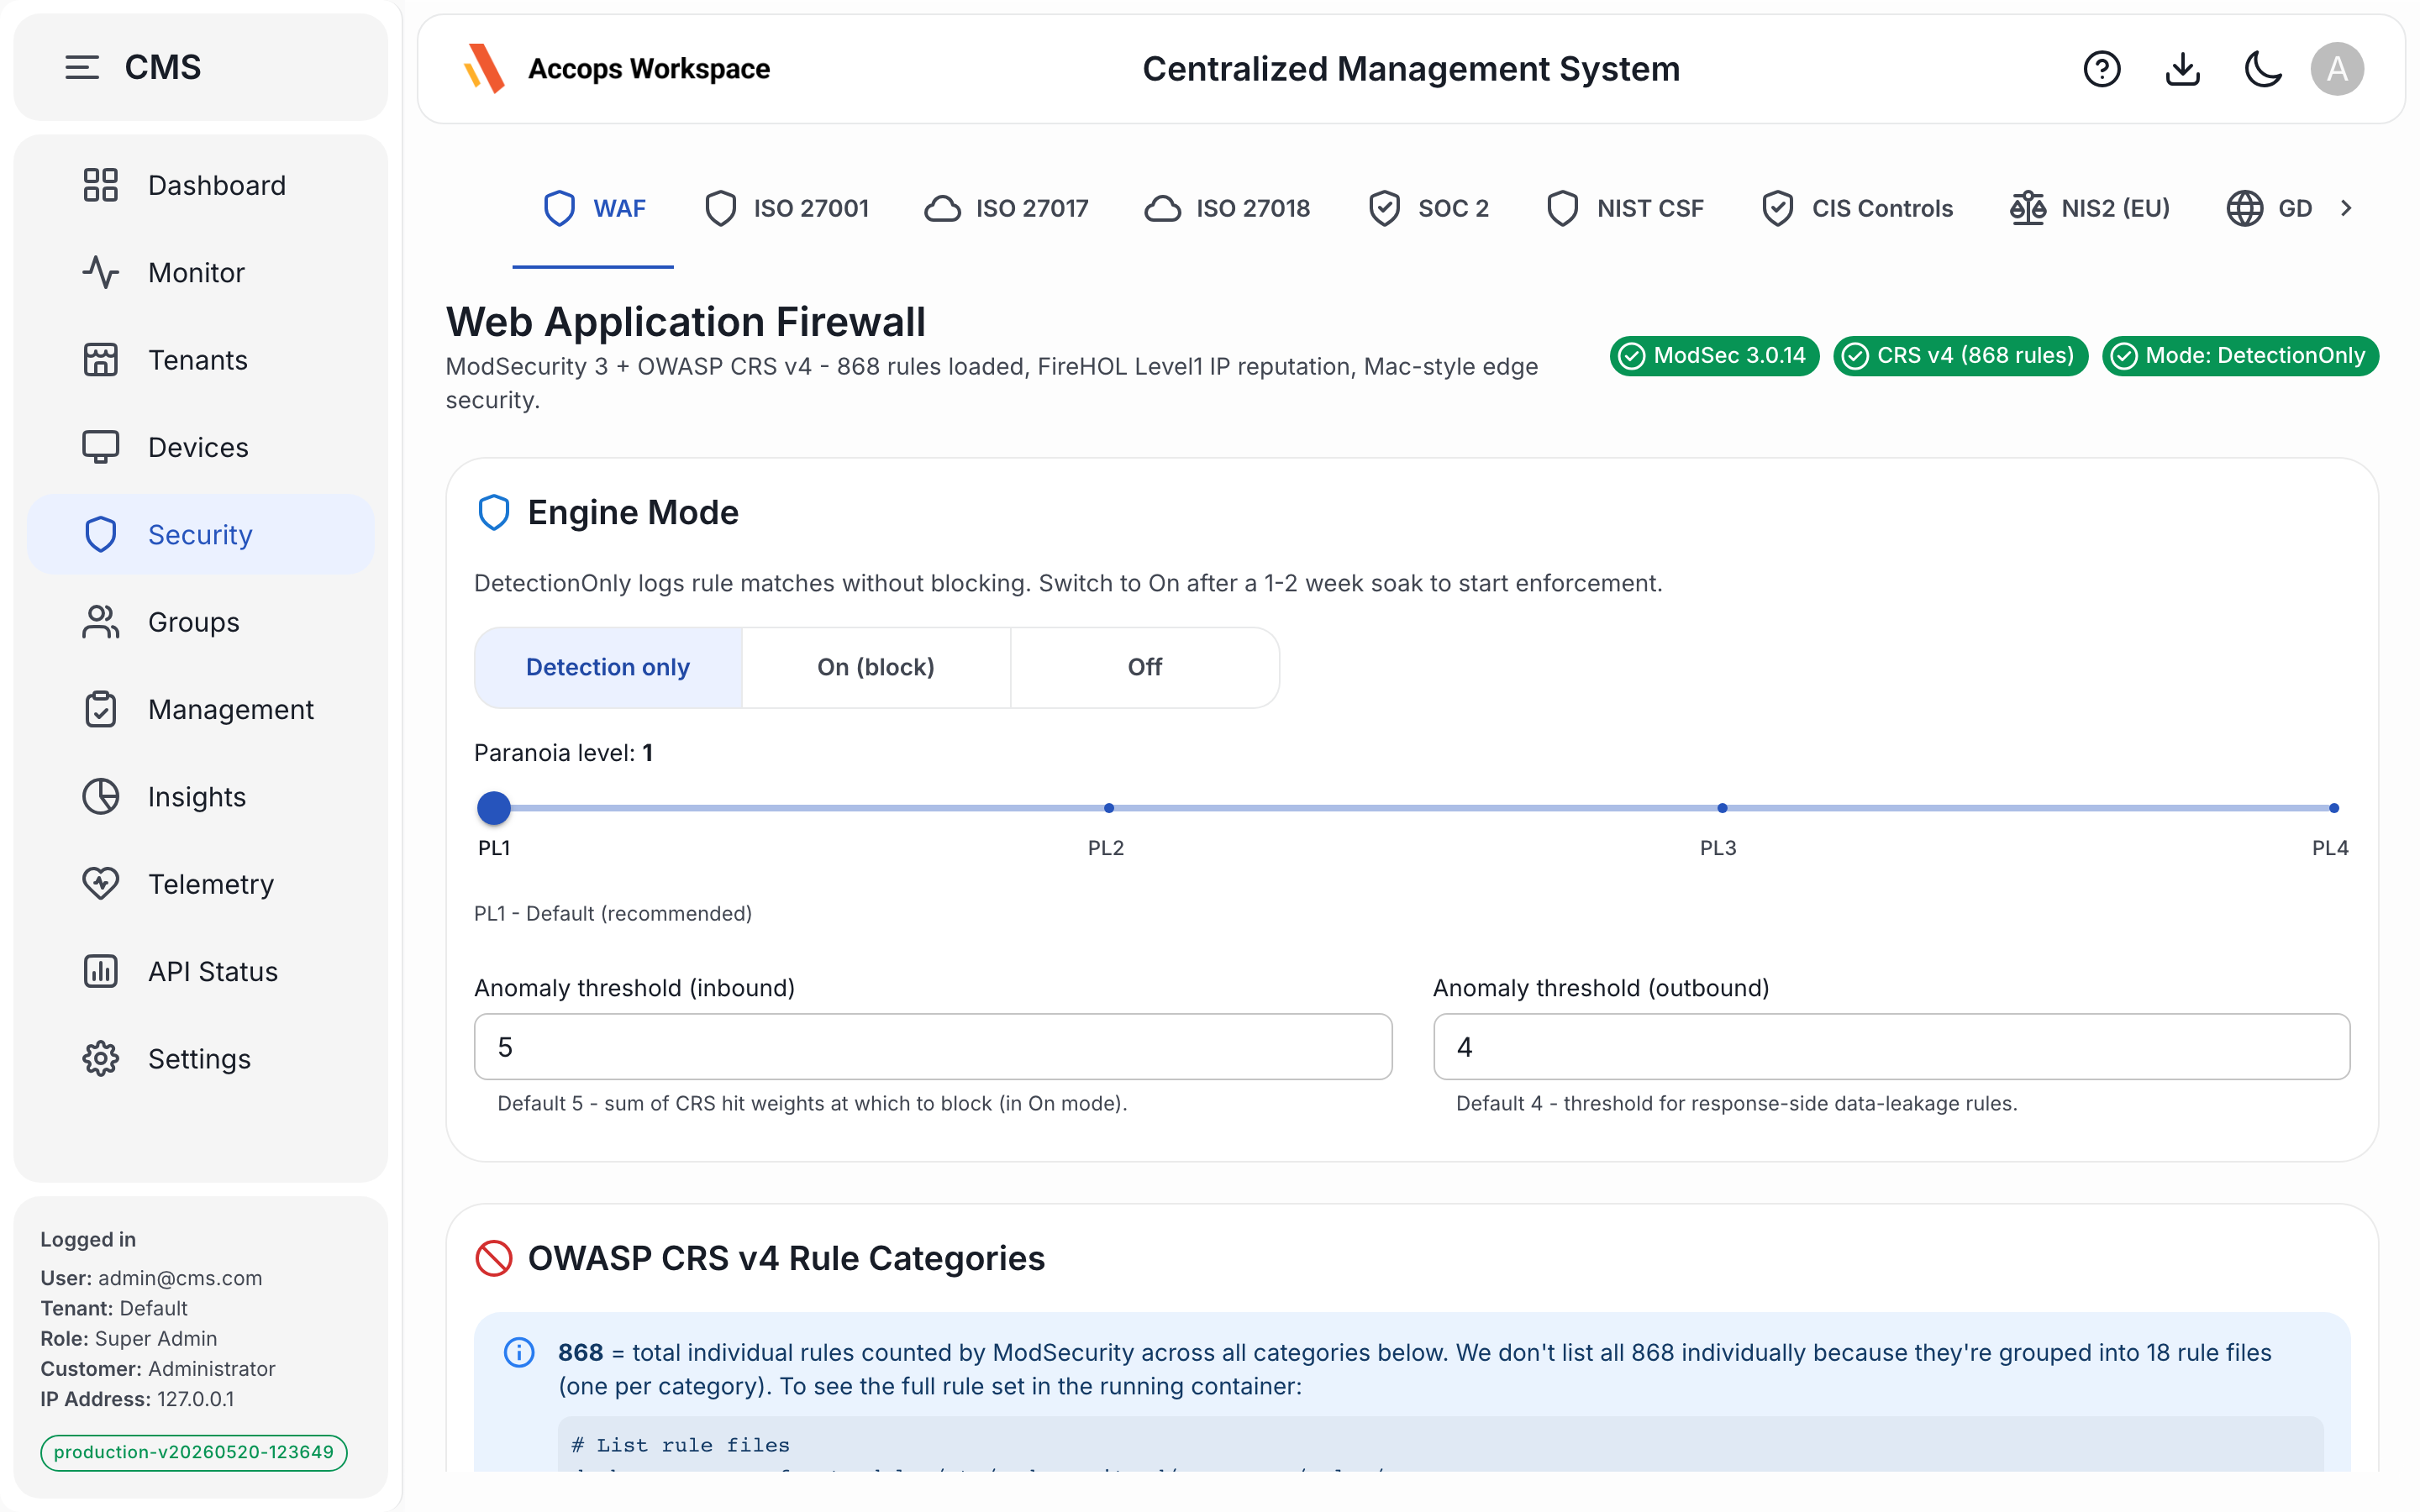The height and width of the screenshot is (1512, 2420).
Task: Click the help question mark icon
Action: pyautogui.click(x=2102, y=69)
